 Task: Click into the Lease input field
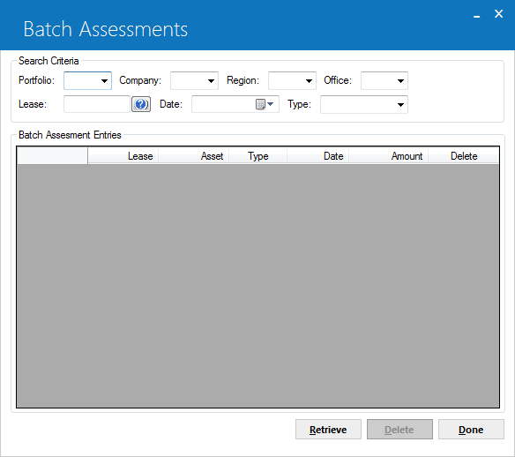pos(97,104)
